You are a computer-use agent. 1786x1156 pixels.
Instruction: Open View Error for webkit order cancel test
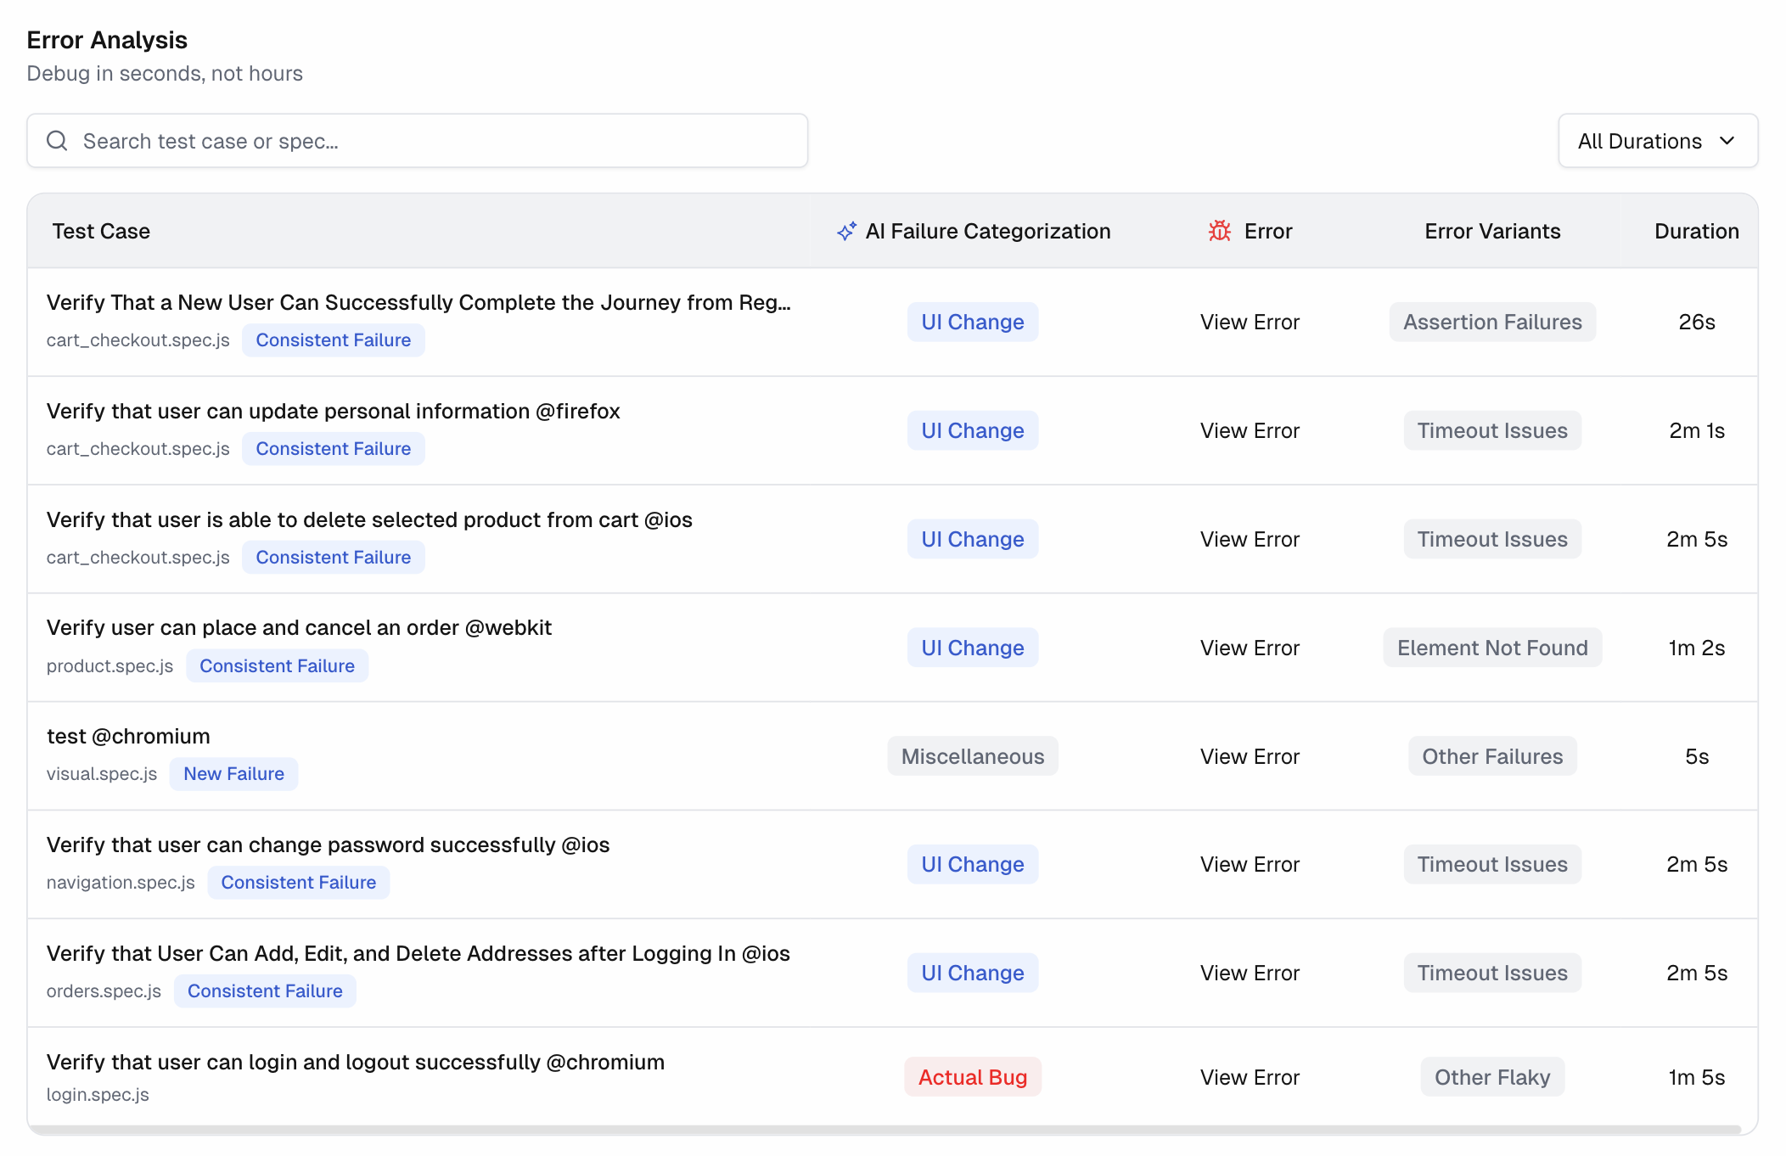pyautogui.click(x=1249, y=647)
